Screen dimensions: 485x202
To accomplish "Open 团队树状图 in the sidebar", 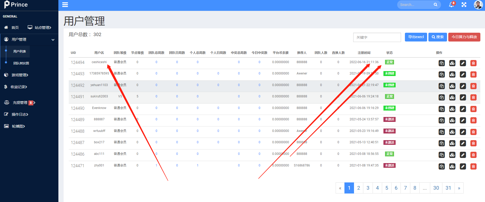I will pos(21,63).
